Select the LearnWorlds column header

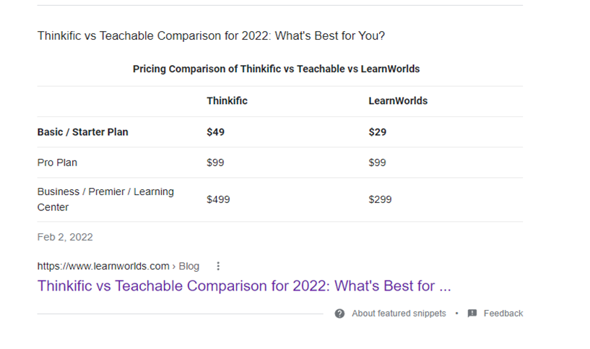point(398,101)
